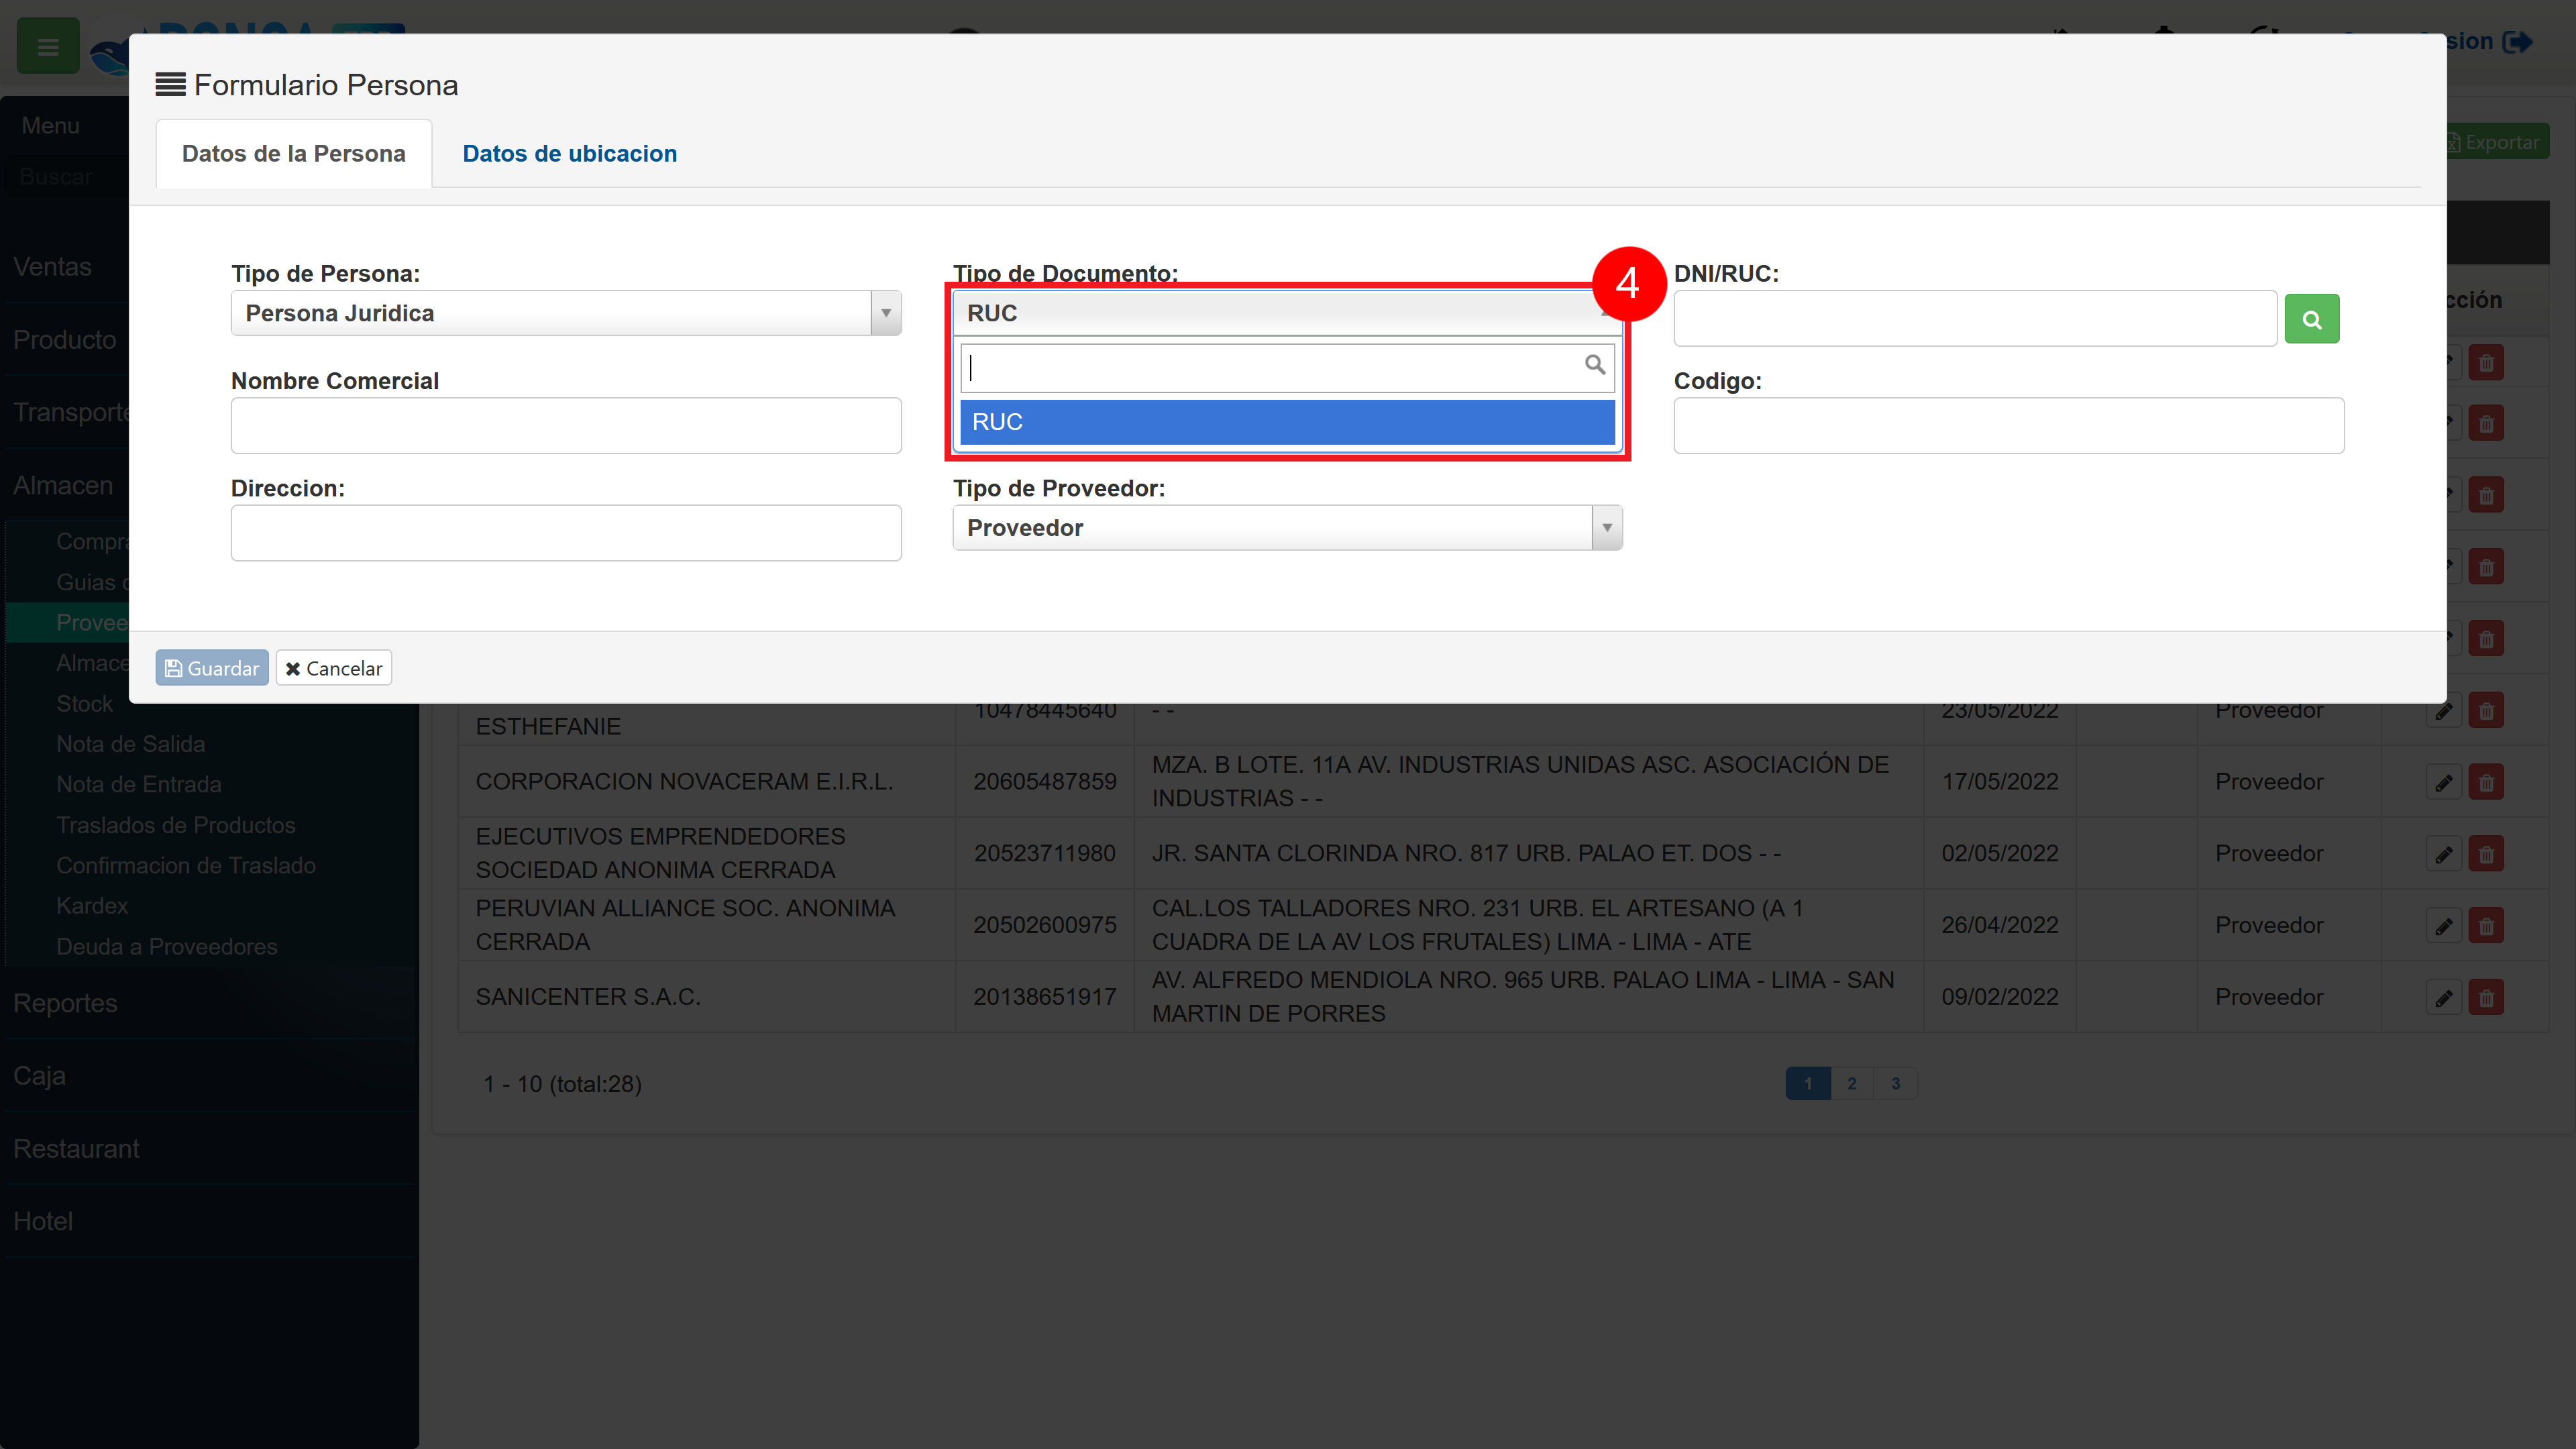Delete the CORPORACION NOVACERAM E.I.R.L. row
This screenshot has height=1449, width=2576.
point(2486,782)
